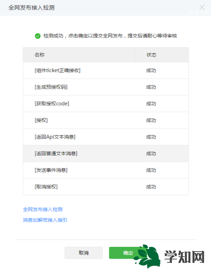Select the [取消授权] row name

click(46, 187)
